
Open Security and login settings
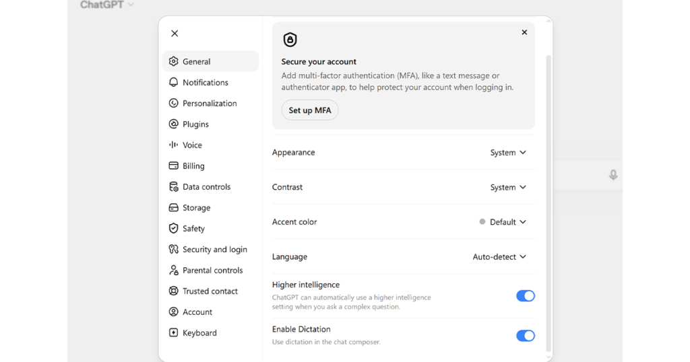pos(210,249)
